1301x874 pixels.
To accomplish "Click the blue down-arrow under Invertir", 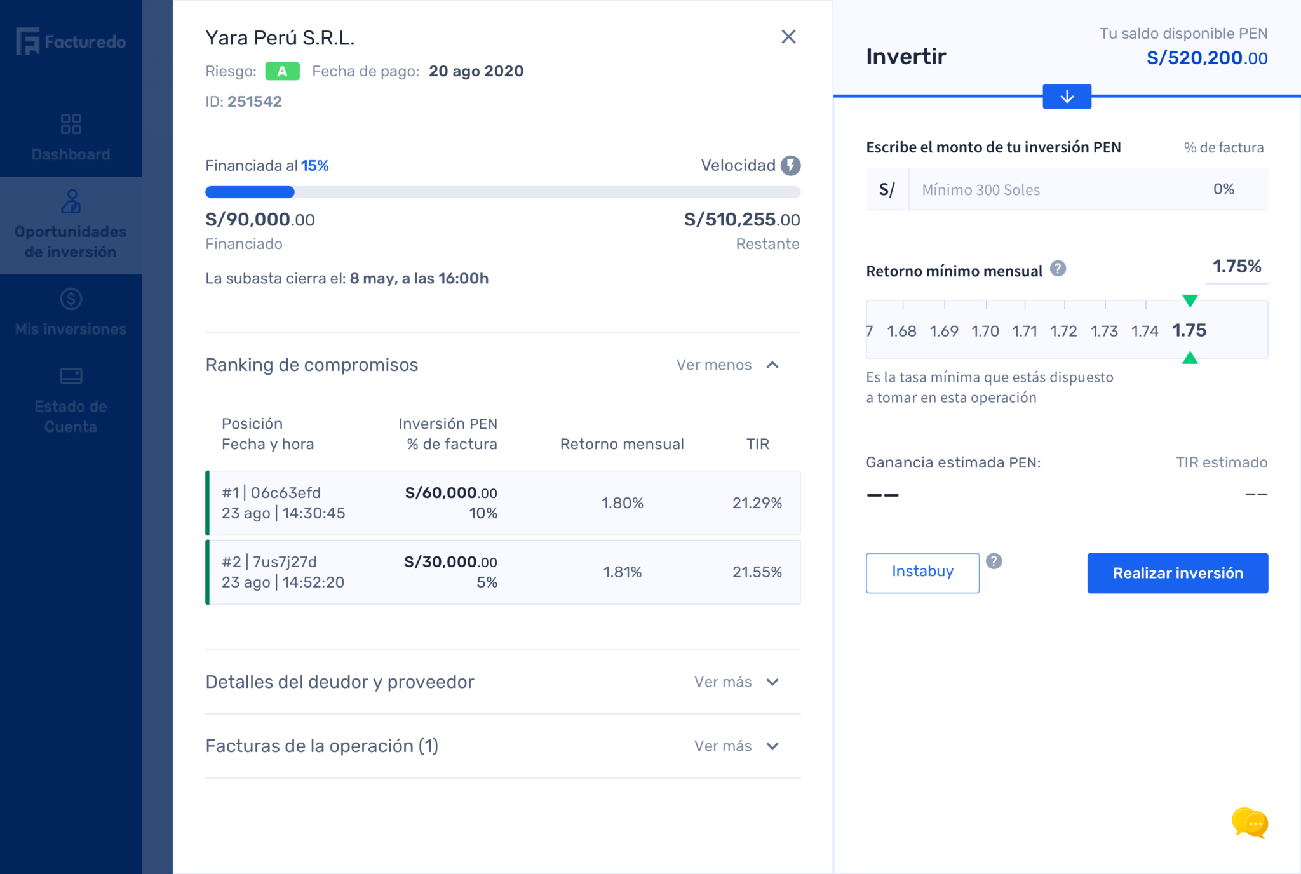I will (1067, 97).
